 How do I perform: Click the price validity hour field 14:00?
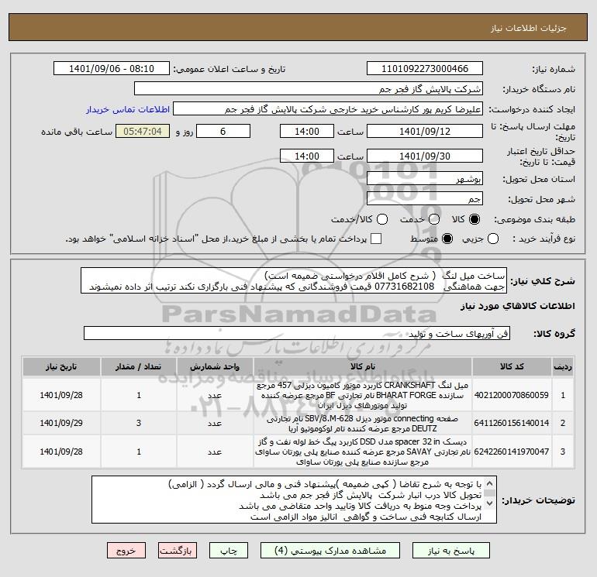click(307, 156)
